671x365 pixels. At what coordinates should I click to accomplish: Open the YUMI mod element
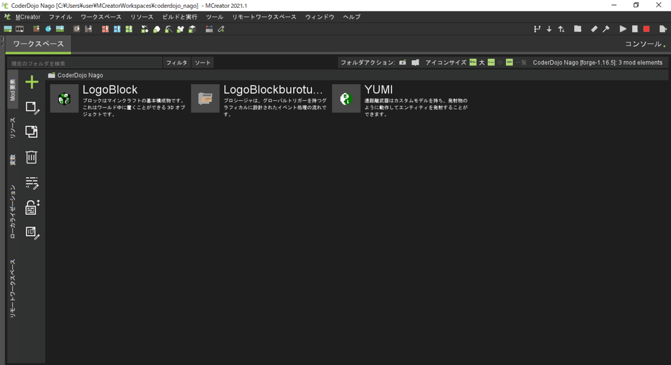(346, 98)
